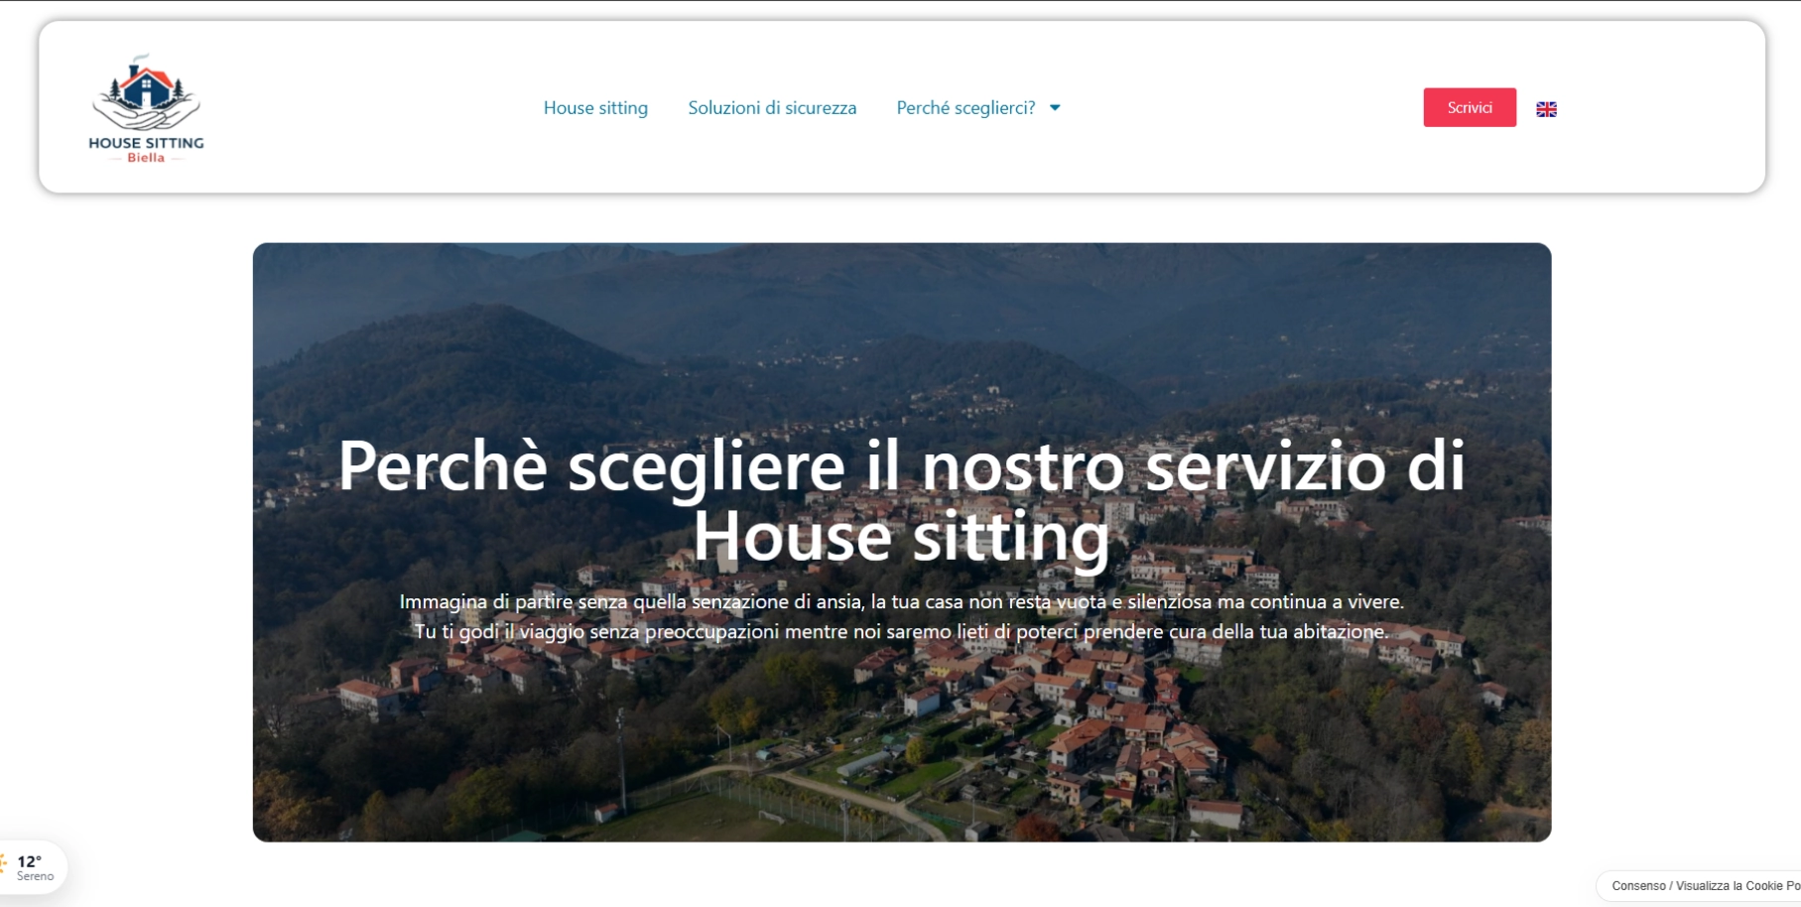Open the House Sitting Biella logo homepage
Image resolution: width=1801 pixels, height=907 pixels.
[146, 108]
